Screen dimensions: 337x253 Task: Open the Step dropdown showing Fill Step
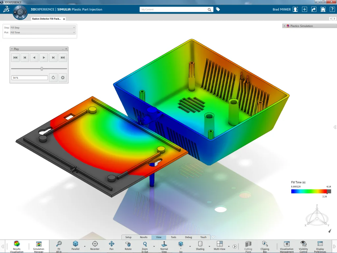[43, 28]
